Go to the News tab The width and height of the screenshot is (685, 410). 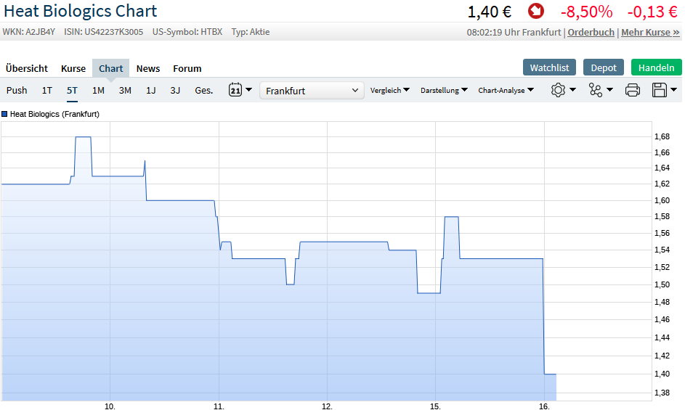(x=148, y=68)
